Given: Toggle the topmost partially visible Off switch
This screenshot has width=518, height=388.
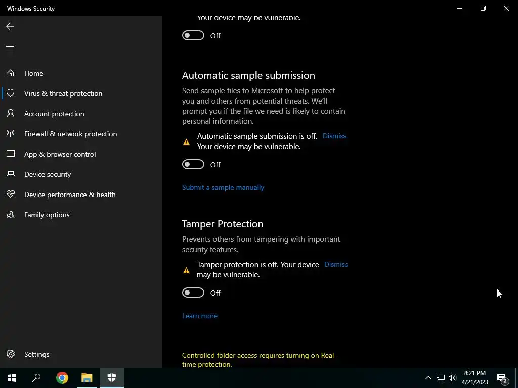Looking at the screenshot, I should pyautogui.click(x=193, y=36).
